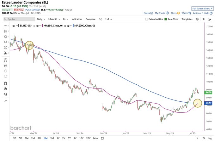215x142 pixels.
Task: Expand bottom panel double chevron down
Action: click(197, 138)
